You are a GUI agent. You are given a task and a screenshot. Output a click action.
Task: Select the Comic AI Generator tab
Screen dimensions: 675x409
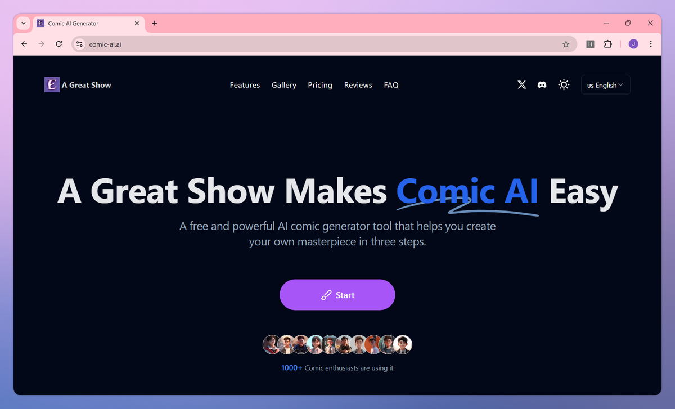[x=88, y=23]
